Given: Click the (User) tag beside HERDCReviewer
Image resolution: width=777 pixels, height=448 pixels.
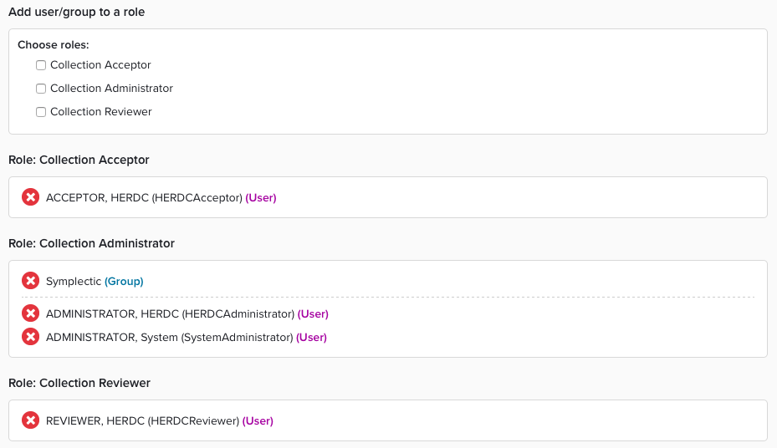Looking at the screenshot, I should pos(258,421).
